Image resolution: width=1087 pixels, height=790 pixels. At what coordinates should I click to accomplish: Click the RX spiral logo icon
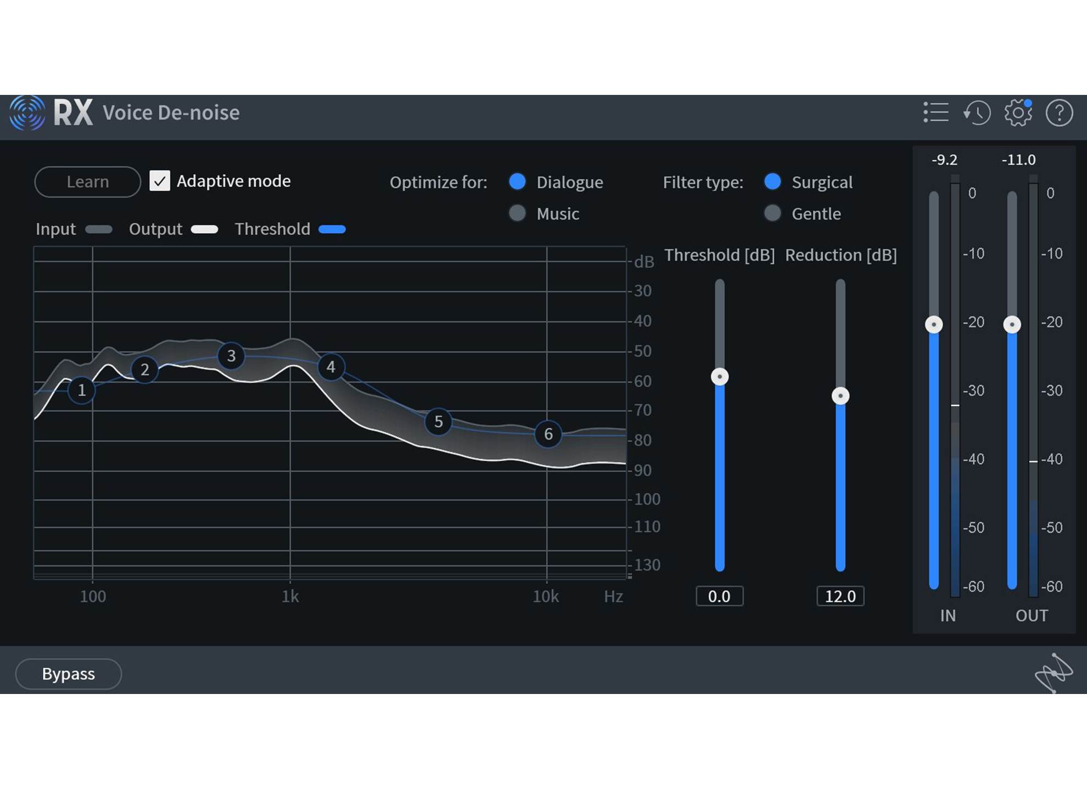(27, 112)
